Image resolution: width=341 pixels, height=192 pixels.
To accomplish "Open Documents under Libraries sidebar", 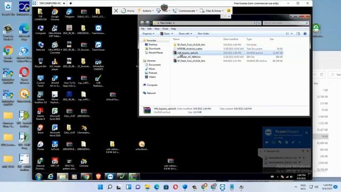I will (155, 65).
